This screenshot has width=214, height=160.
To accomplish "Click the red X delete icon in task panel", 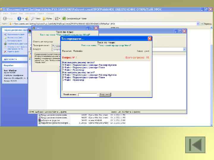I will click(x=5, y=52).
